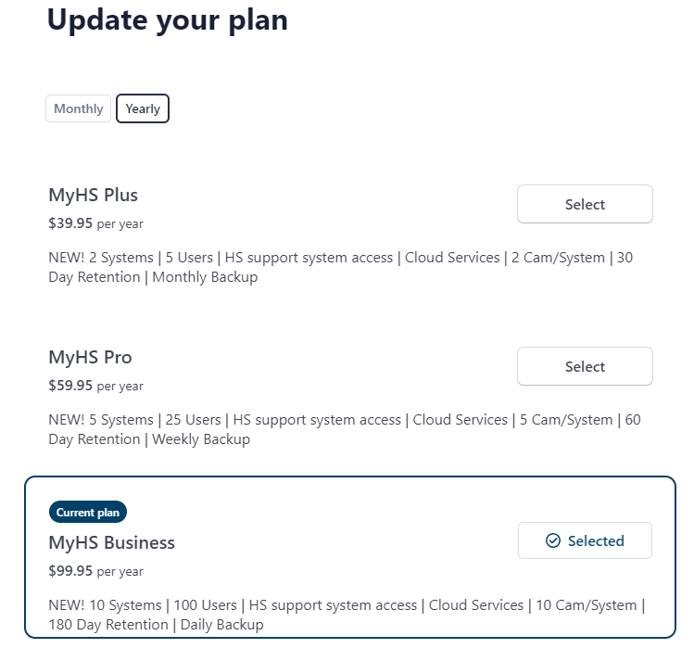This screenshot has width=694, height=648.
Task: Click the MyHS Plus plan title
Action: tap(93, 195)
